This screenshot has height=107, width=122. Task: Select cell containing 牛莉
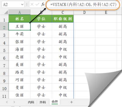click(20, 34)
